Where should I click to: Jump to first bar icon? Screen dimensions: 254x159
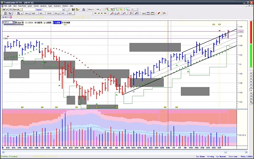pos(96,13)
